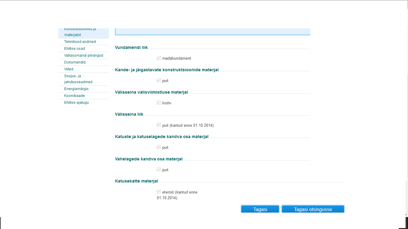Open the Dokumendid page
Viewport: 408px width, 229px height.
click(75, 62)
